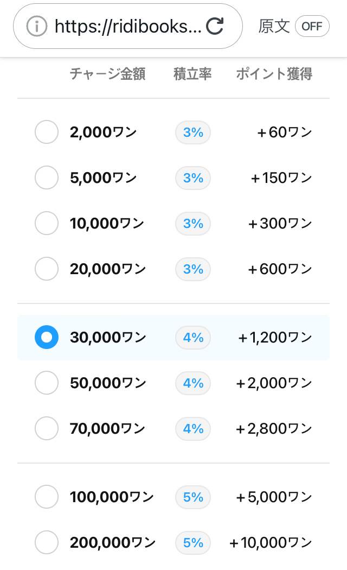Screen dimensions: 347x570
Task: Click the site info icon in address bar
Action: pos(37,26)
